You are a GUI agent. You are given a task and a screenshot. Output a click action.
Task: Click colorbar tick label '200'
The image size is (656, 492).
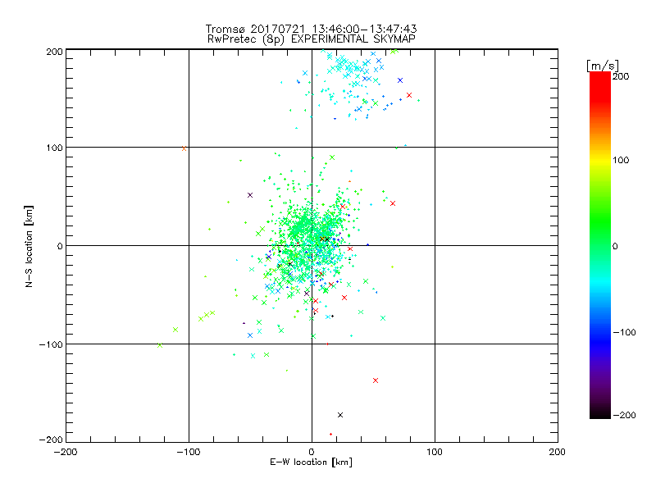(621, 76)
